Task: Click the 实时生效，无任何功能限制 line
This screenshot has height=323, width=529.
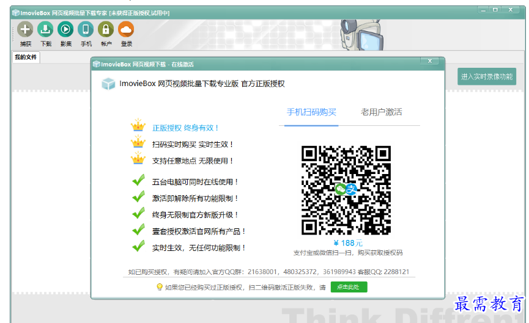Action: [x=199, y=248]
